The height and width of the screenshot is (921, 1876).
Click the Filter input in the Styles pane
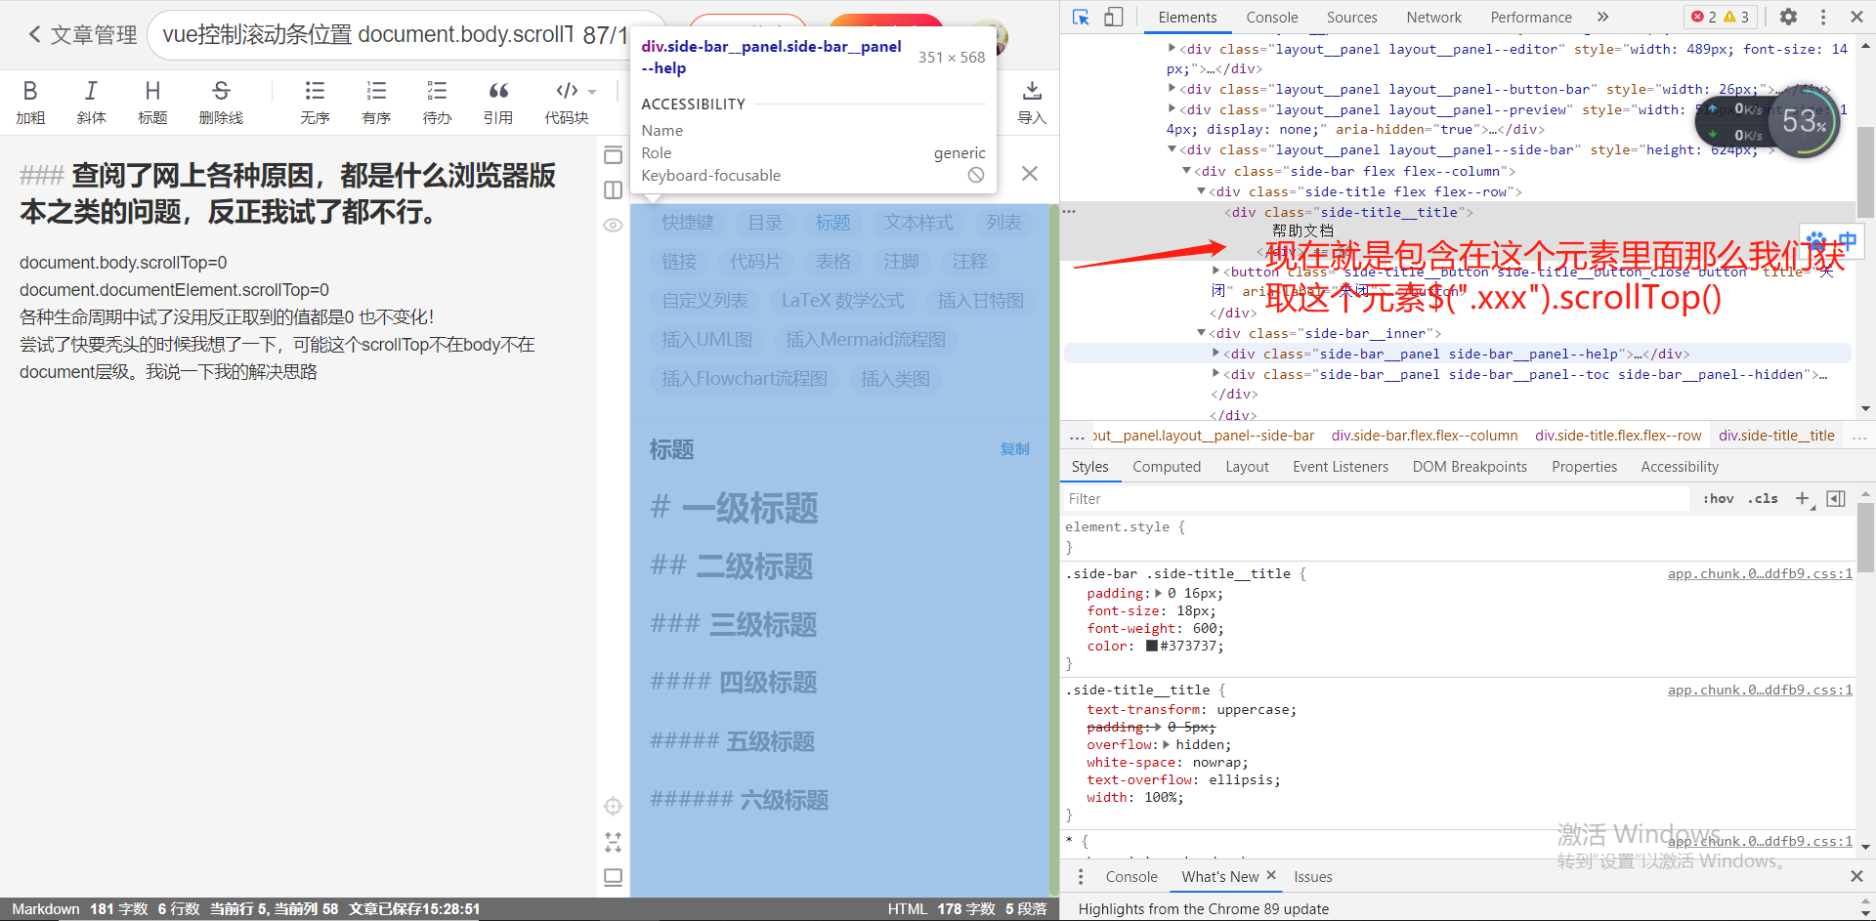[1270, 498]
